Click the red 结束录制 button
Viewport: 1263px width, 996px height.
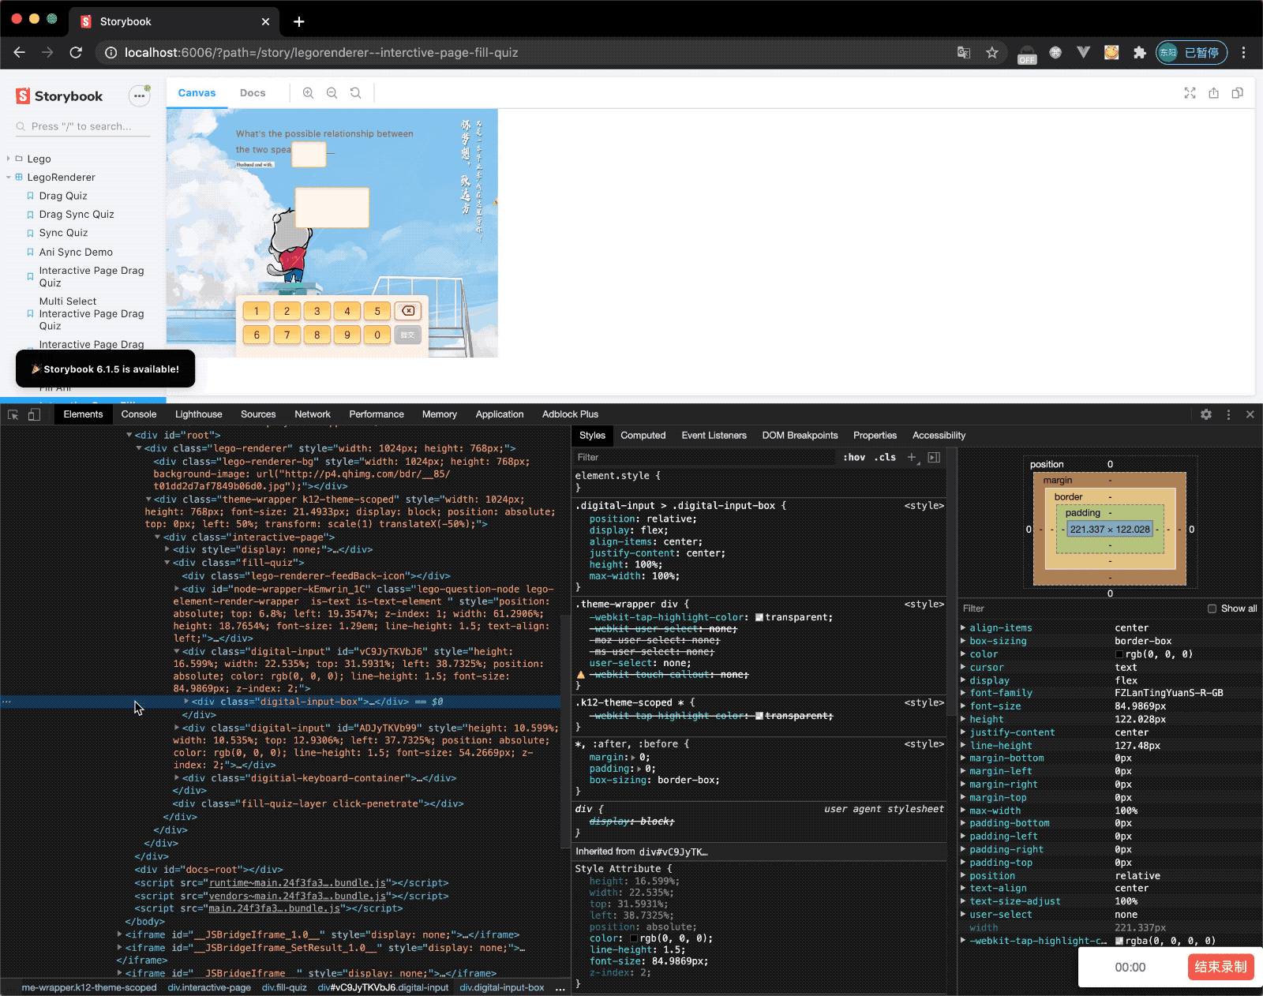tap(1220, 967)
